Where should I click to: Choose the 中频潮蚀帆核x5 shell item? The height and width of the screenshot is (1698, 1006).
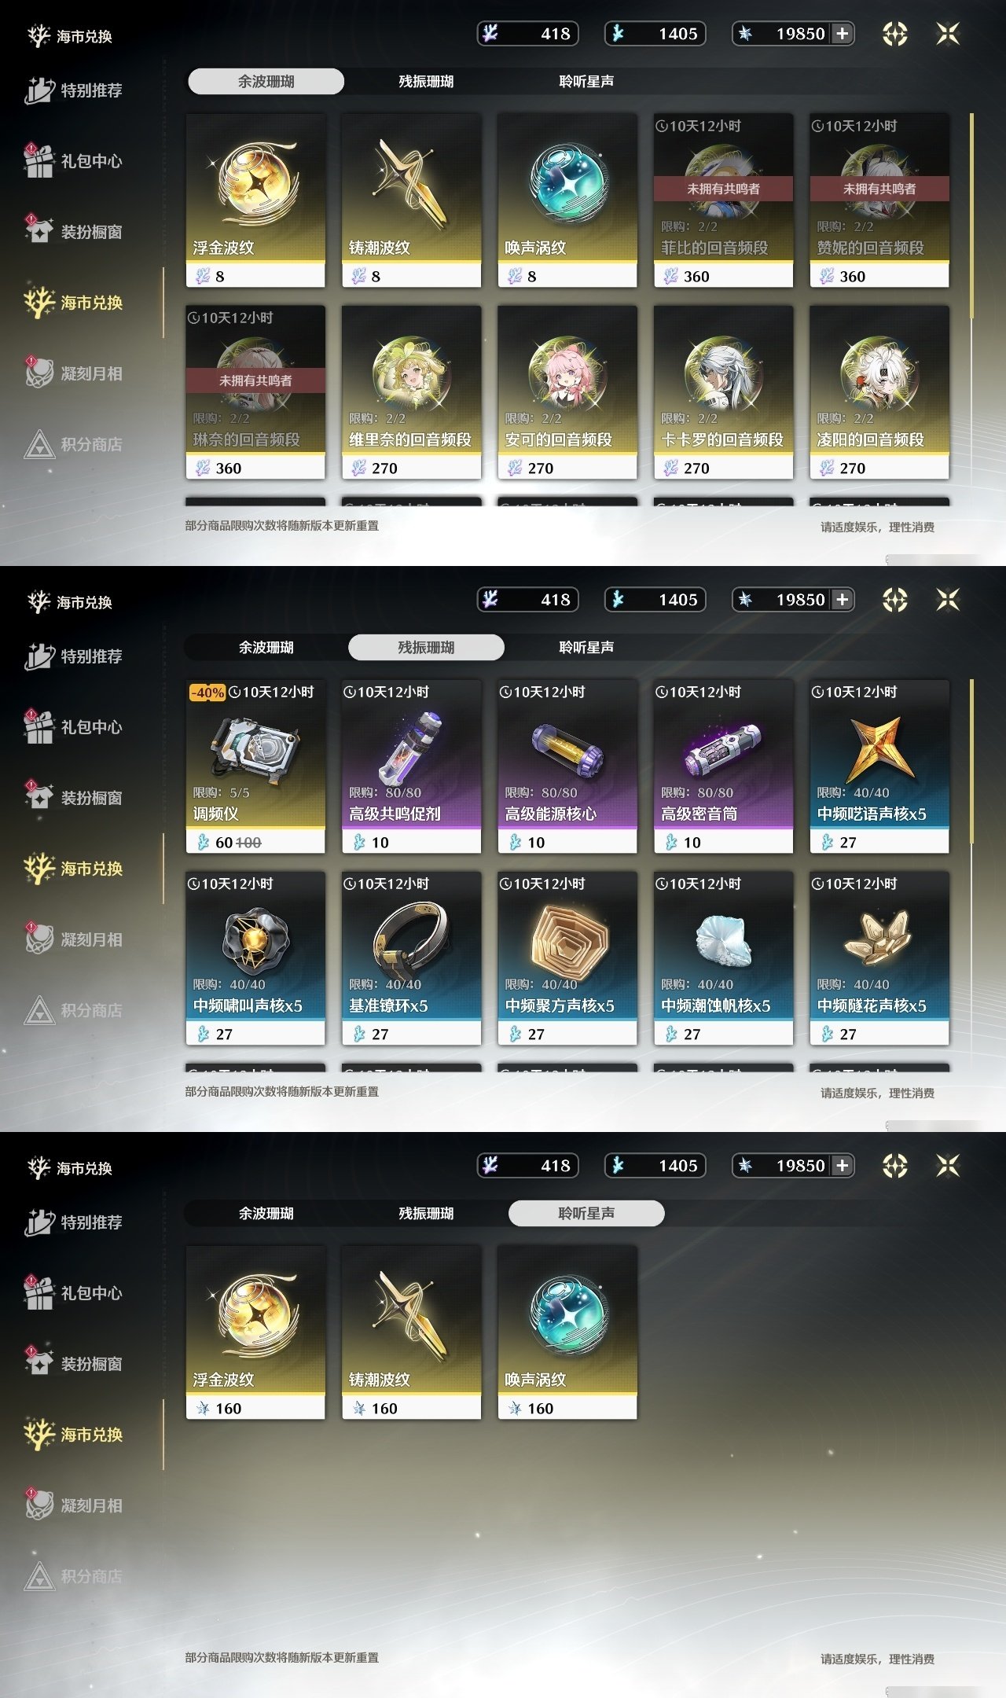(723, 958)
